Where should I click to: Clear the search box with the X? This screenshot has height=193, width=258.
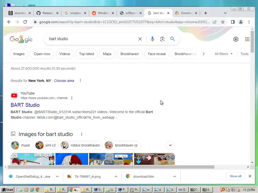click(x=140, y=39)
